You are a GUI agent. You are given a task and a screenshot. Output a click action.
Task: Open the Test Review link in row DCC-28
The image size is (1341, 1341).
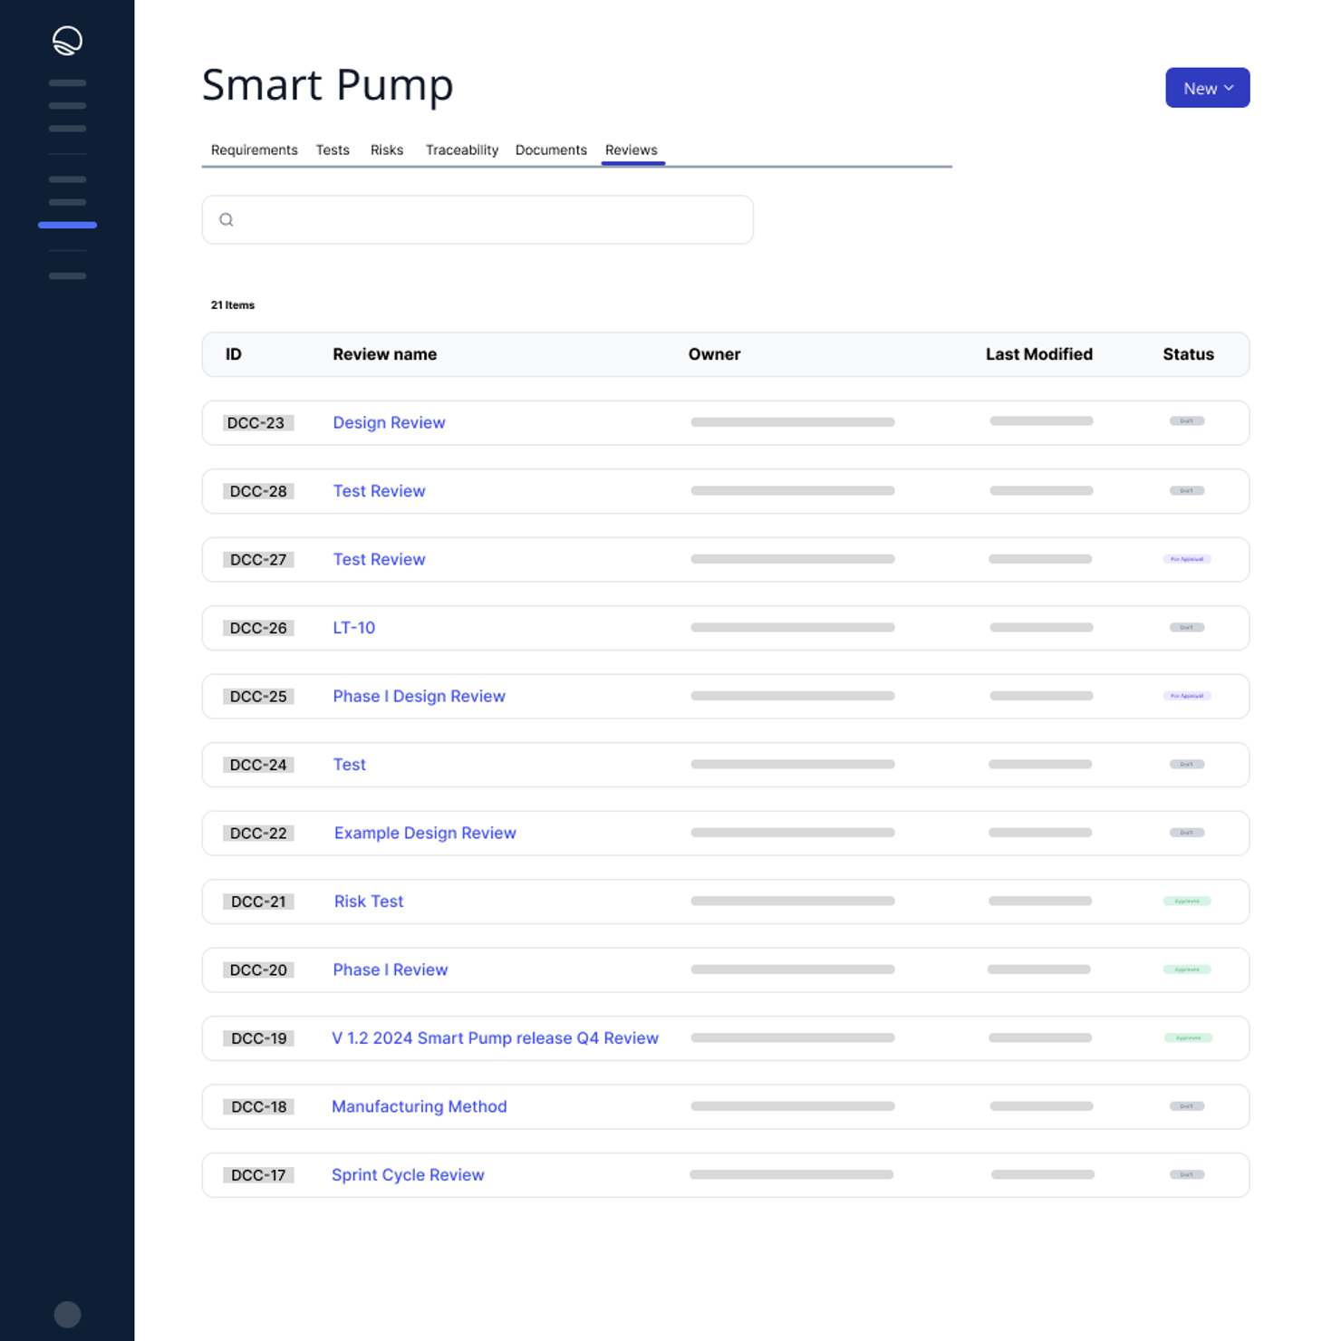tap(379, 491)
